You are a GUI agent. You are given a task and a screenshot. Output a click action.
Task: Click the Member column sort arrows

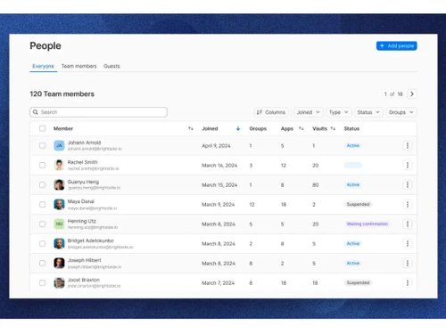pos(191,128)
